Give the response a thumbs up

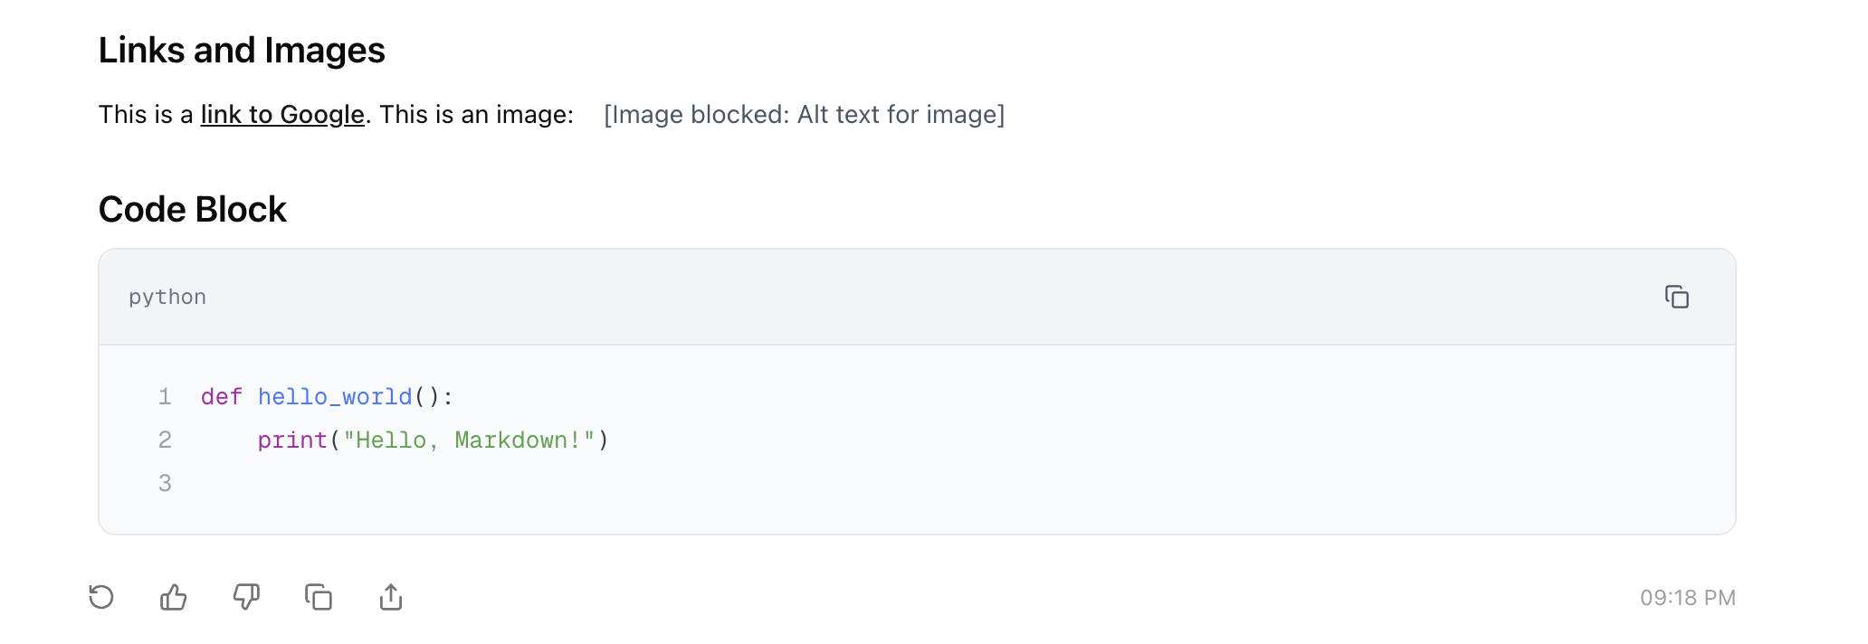(x=174, y=597)
